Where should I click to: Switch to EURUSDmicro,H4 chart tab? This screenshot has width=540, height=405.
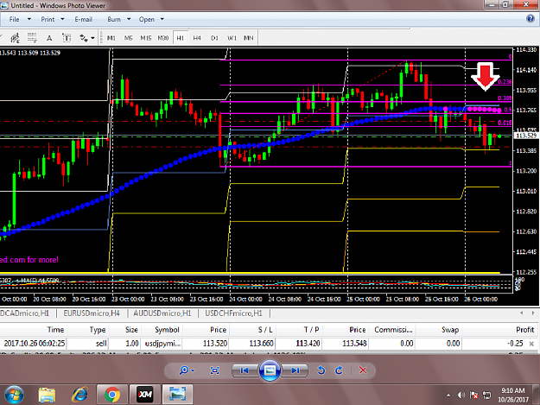pos(92,313)
